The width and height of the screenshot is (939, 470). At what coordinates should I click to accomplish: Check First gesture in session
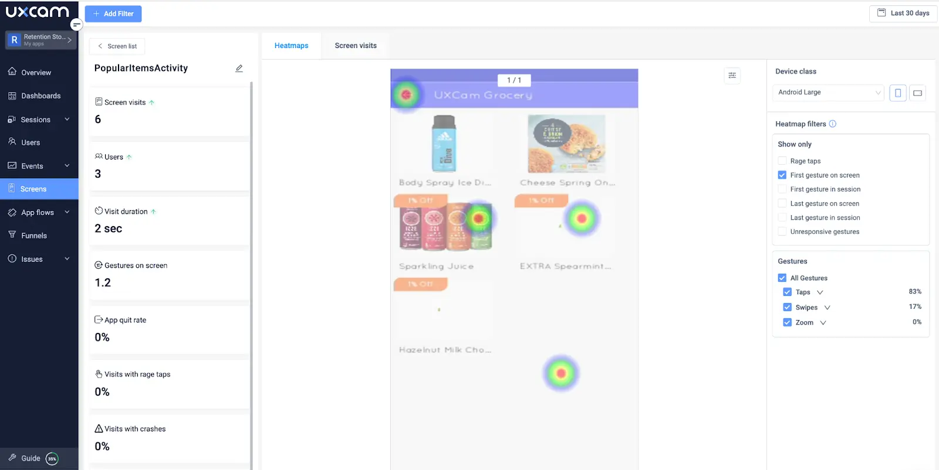point(782,189)
